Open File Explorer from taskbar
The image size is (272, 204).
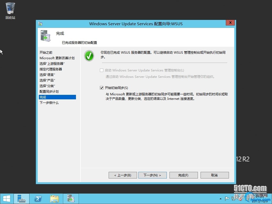pos(54,199)
